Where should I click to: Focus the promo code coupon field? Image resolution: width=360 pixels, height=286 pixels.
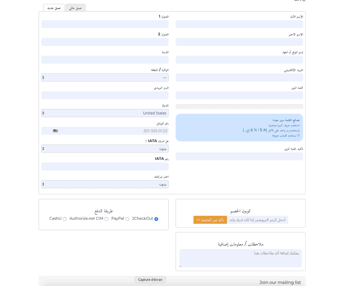[257, 220]
